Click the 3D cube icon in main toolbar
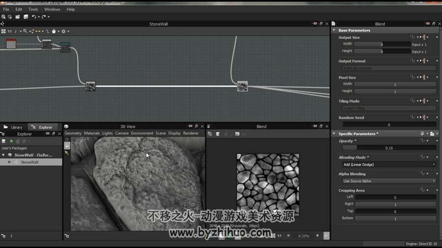This screenshot has width=442, height=248. click(x=26, y=17)
